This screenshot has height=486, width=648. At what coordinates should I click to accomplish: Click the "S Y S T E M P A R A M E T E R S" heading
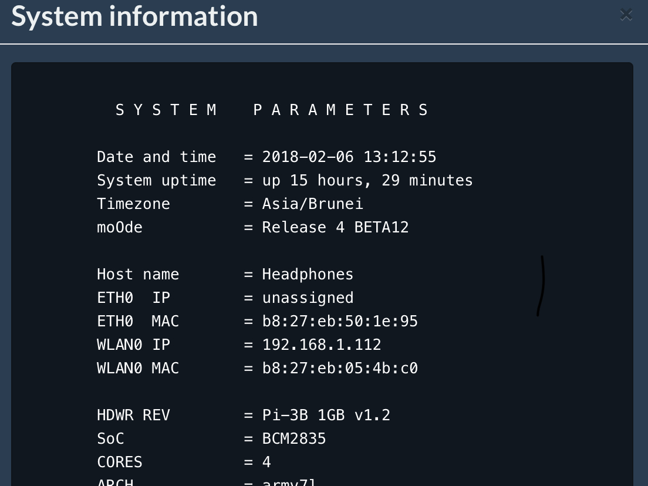pos(272,110)
